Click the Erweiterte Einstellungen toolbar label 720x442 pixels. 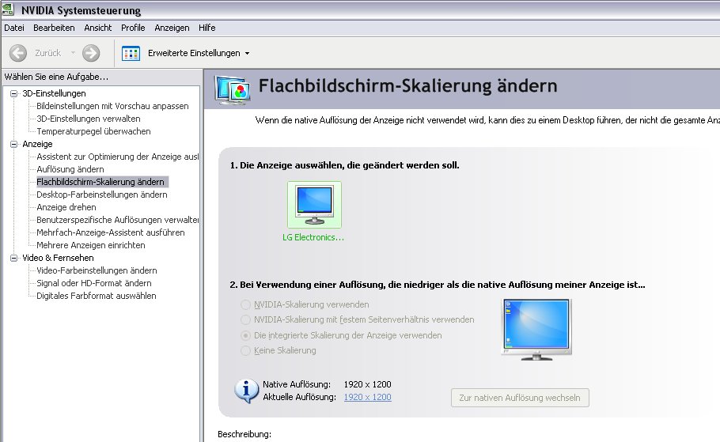[194, 53]
